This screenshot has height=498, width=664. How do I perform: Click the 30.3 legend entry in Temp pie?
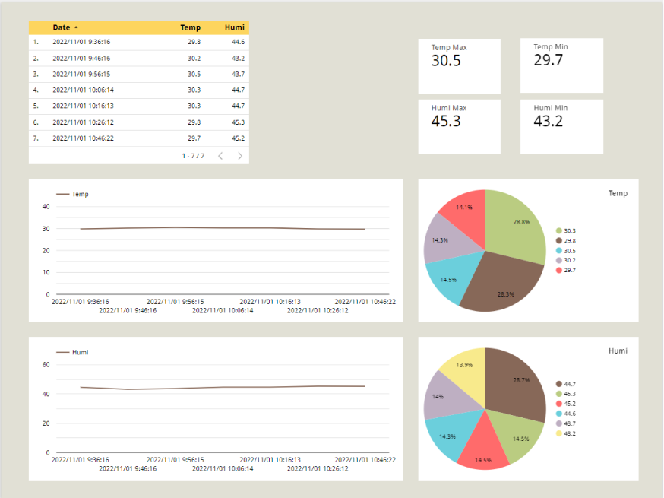click(569, 230)
